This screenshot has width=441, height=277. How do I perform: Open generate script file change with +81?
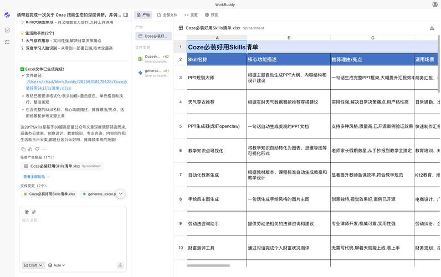153,73
